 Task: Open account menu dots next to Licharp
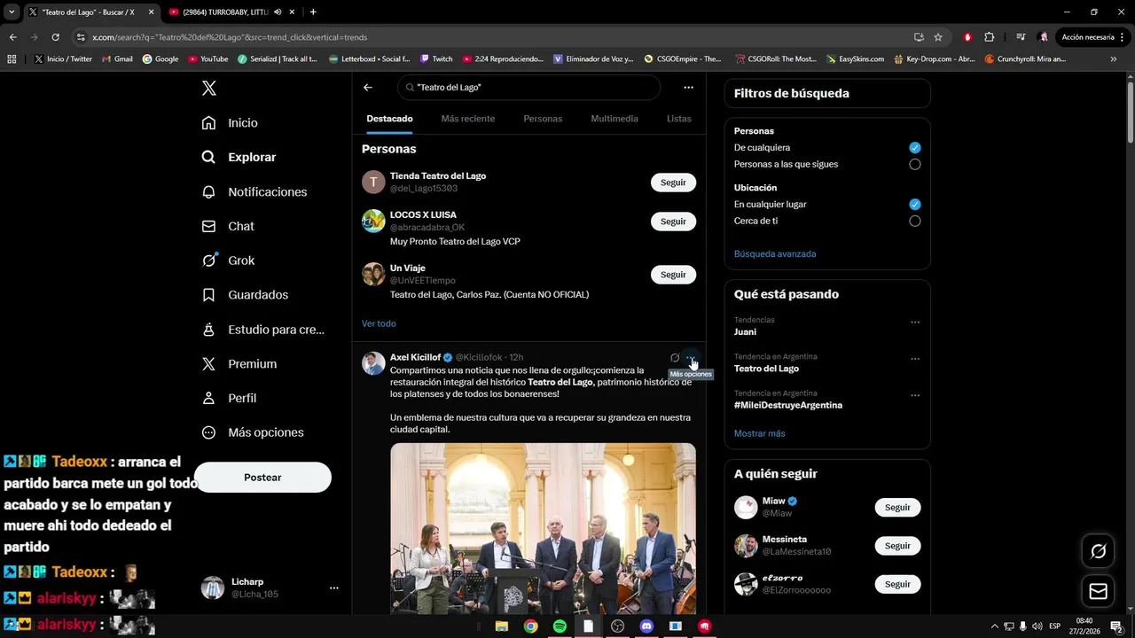point(334,587)
